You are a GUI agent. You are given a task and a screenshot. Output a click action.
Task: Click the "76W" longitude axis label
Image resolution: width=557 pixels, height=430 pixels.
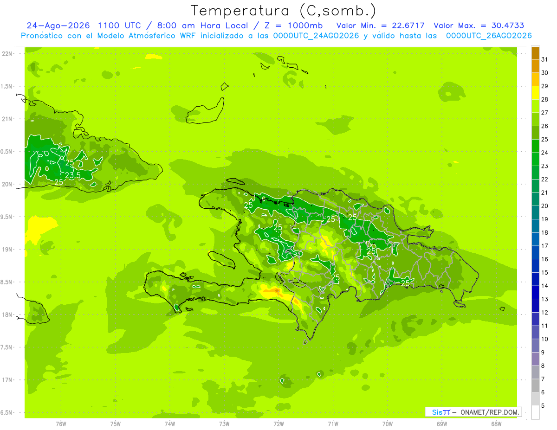(61, 424)
